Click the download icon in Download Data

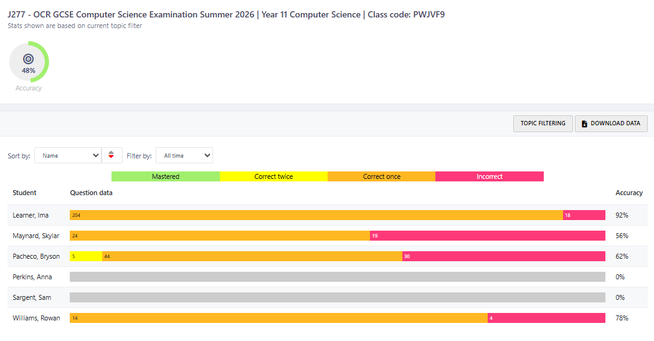click(x=584, y=123)
